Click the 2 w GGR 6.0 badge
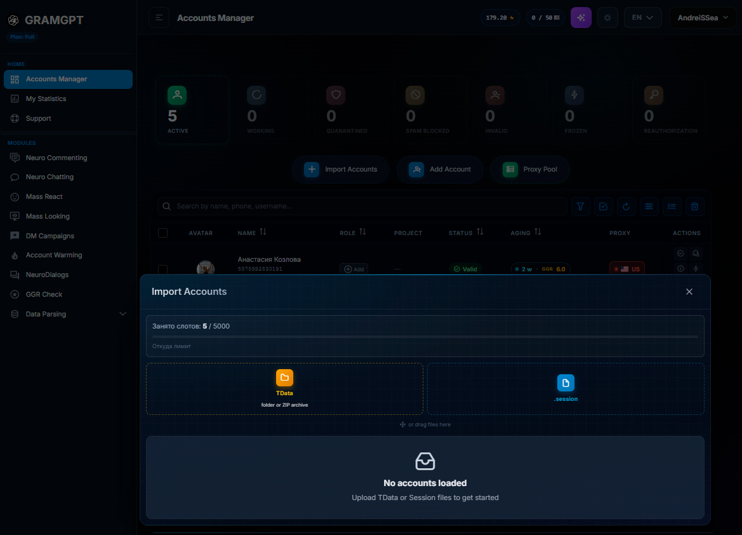742x535 pixels. (540, 269)
